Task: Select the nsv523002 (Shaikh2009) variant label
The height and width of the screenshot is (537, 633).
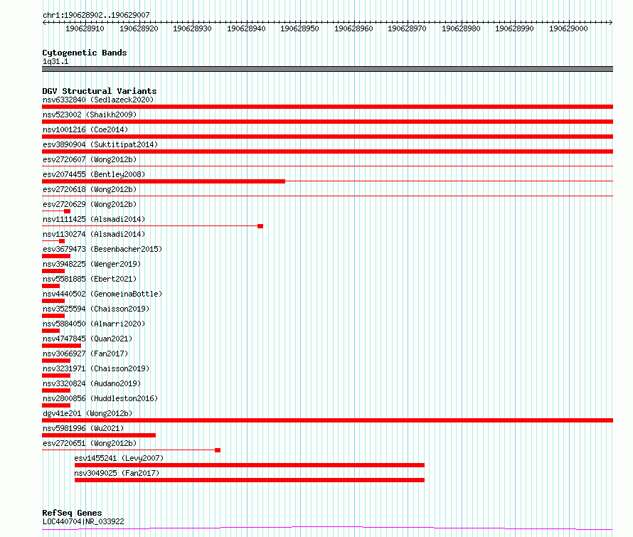Action: [90, 115]
